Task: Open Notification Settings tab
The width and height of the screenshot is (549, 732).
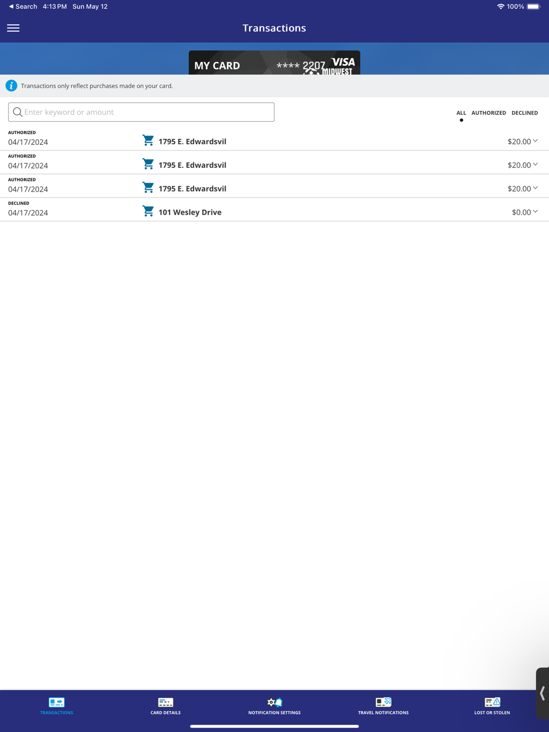Action: click(274, 706)
